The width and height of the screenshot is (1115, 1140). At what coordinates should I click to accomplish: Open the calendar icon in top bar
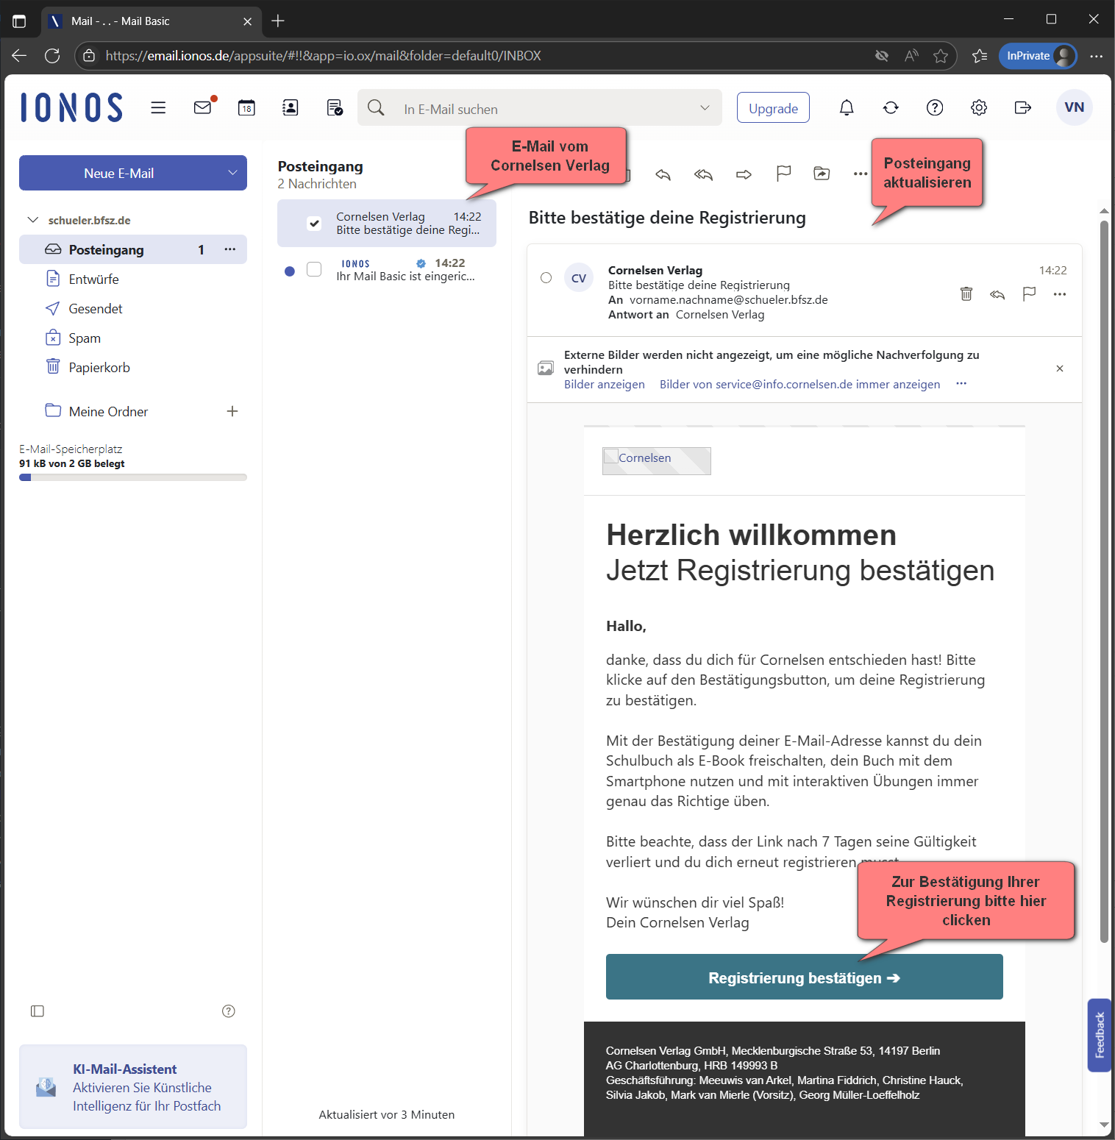coord(246,108)
